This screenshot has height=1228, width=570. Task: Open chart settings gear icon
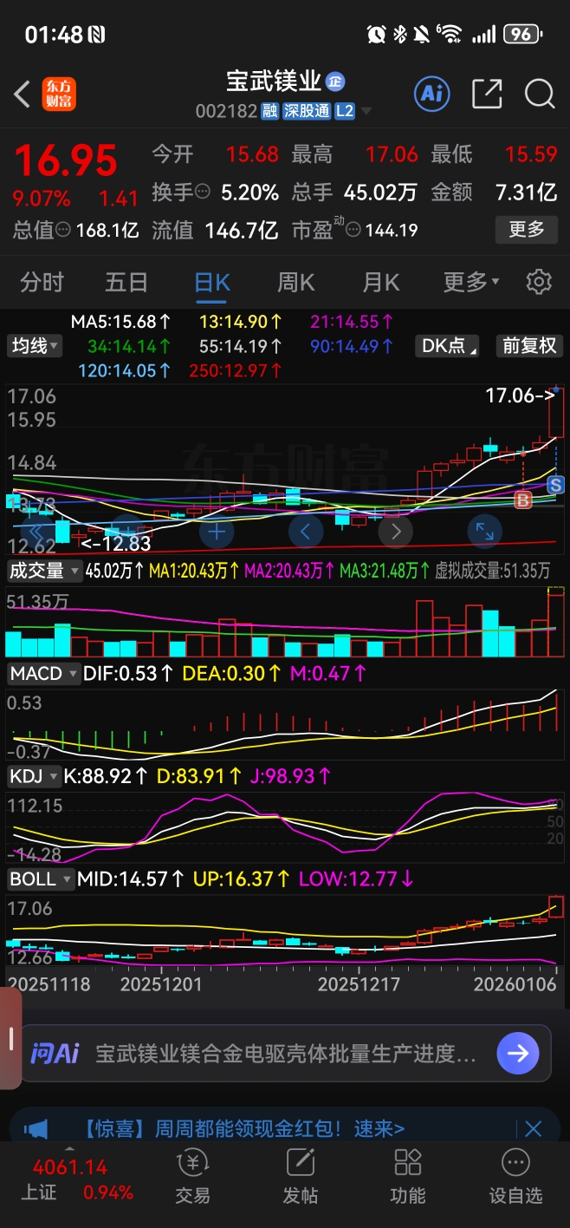539,282
